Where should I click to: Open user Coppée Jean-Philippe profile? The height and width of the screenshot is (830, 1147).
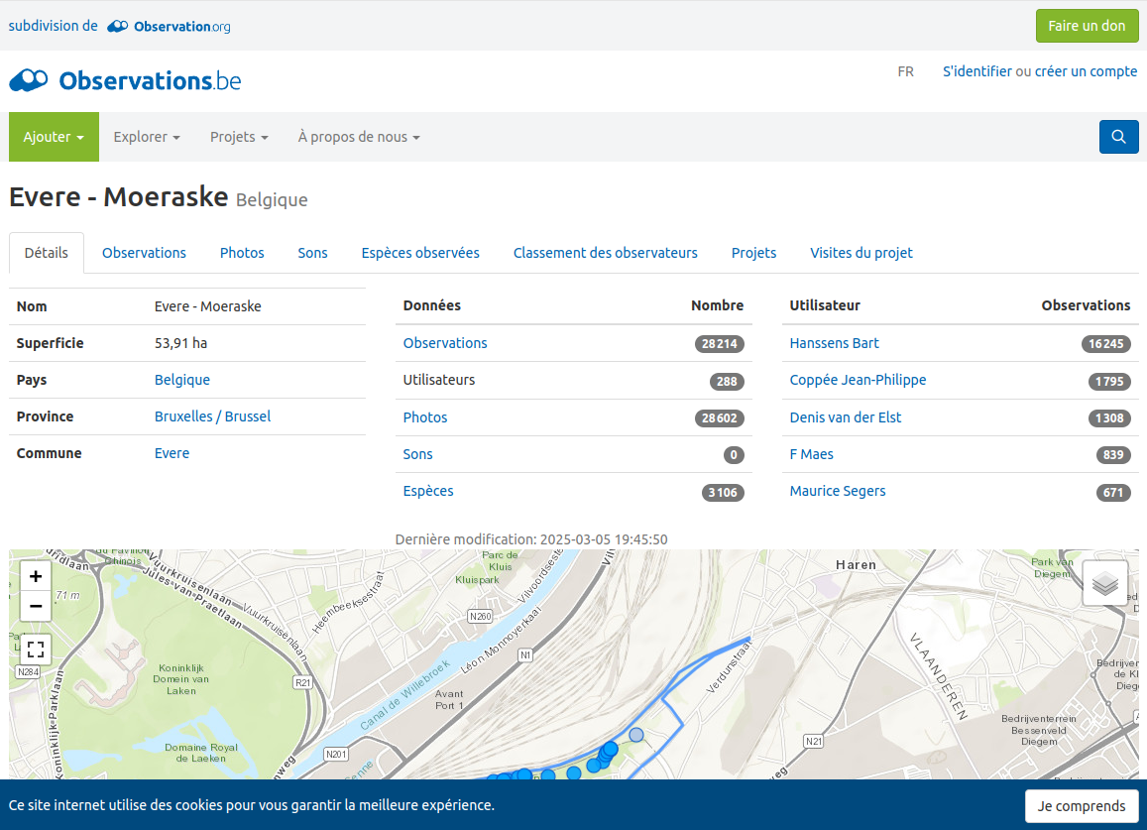(x=858, y=379)
